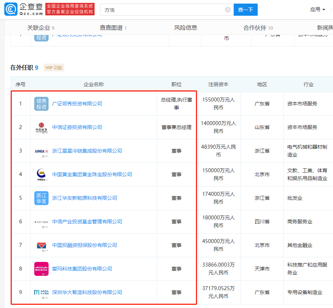Click 33866.0003万元人民币 capital cell
The image size is (333, 308).
[218, 269]
